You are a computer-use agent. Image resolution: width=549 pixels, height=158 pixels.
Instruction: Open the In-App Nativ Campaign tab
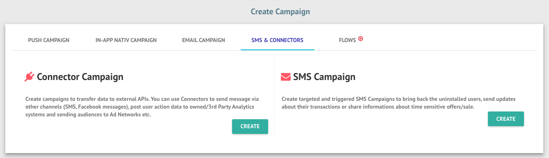coord(126,40)
